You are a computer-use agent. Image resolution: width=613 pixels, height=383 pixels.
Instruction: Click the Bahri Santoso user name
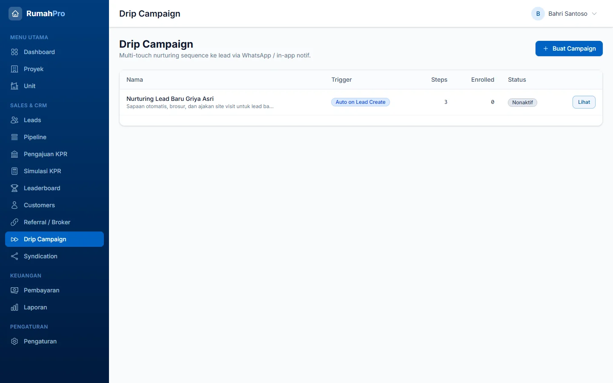[x=568, y=14]
